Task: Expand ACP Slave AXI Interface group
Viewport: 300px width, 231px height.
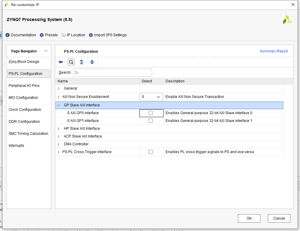Action: (x=58, y=136)
